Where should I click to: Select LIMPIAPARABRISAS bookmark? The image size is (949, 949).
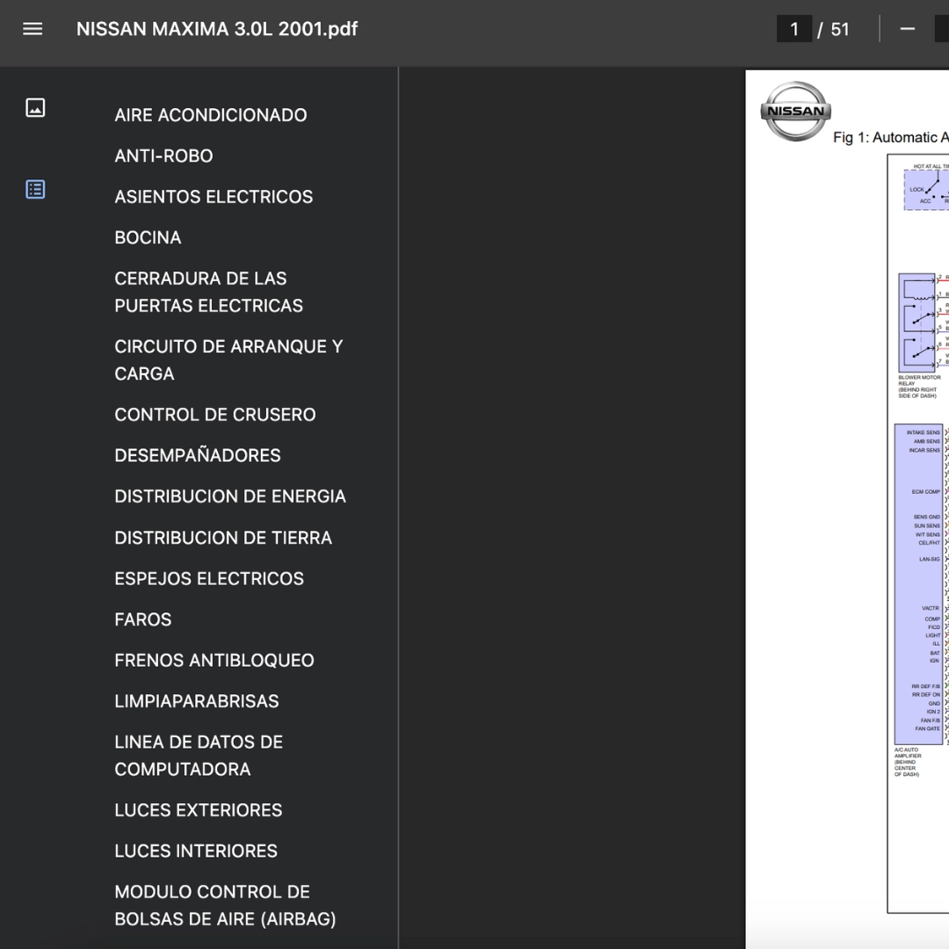(x=197, y=701)
